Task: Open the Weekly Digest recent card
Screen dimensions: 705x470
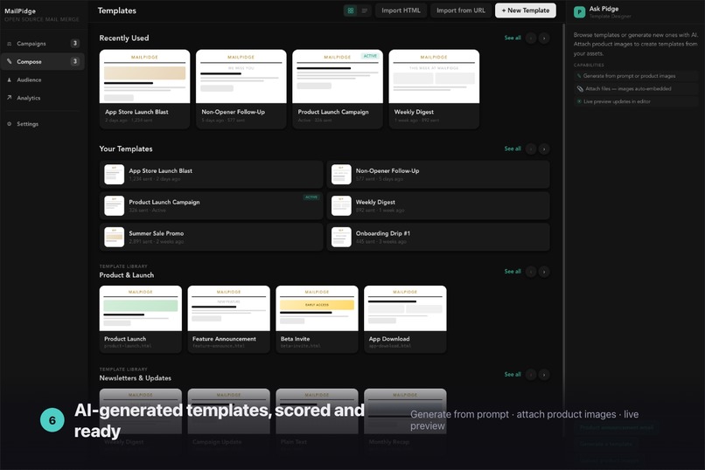Action: [434, 89]
